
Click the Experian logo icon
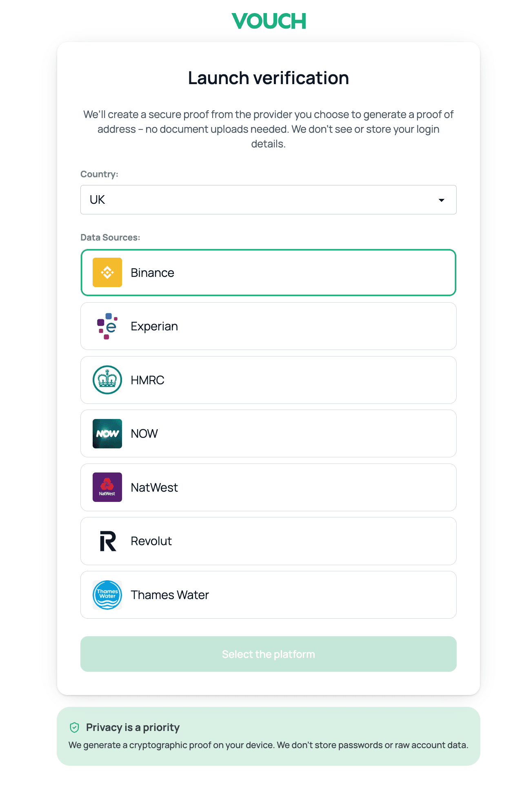(107, 326)
